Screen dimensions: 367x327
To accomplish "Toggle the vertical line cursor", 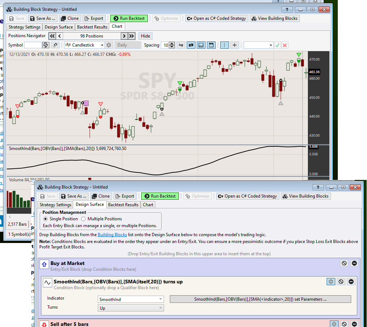I will (225, 45).
